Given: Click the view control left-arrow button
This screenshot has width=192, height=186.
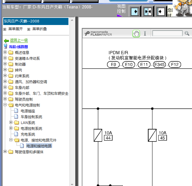Looking at the screenshot, I should [x=161, y=11].
